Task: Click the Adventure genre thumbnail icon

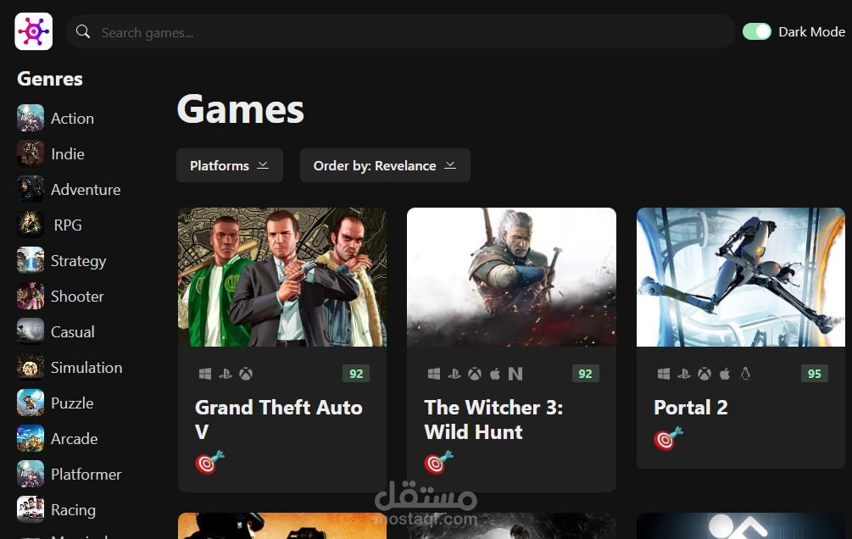Action: (31, 189)
